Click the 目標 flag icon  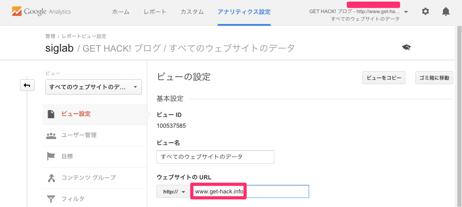pyautogui.click(x=51, y=156)
